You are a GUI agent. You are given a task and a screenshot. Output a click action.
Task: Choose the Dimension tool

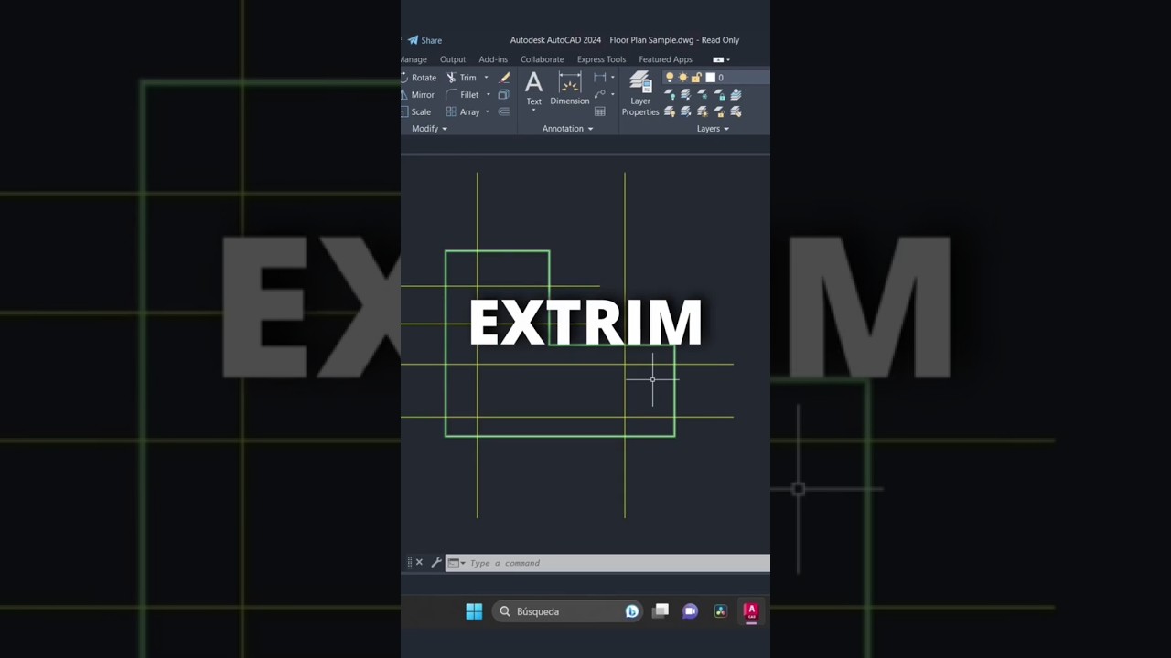(570, 89)
